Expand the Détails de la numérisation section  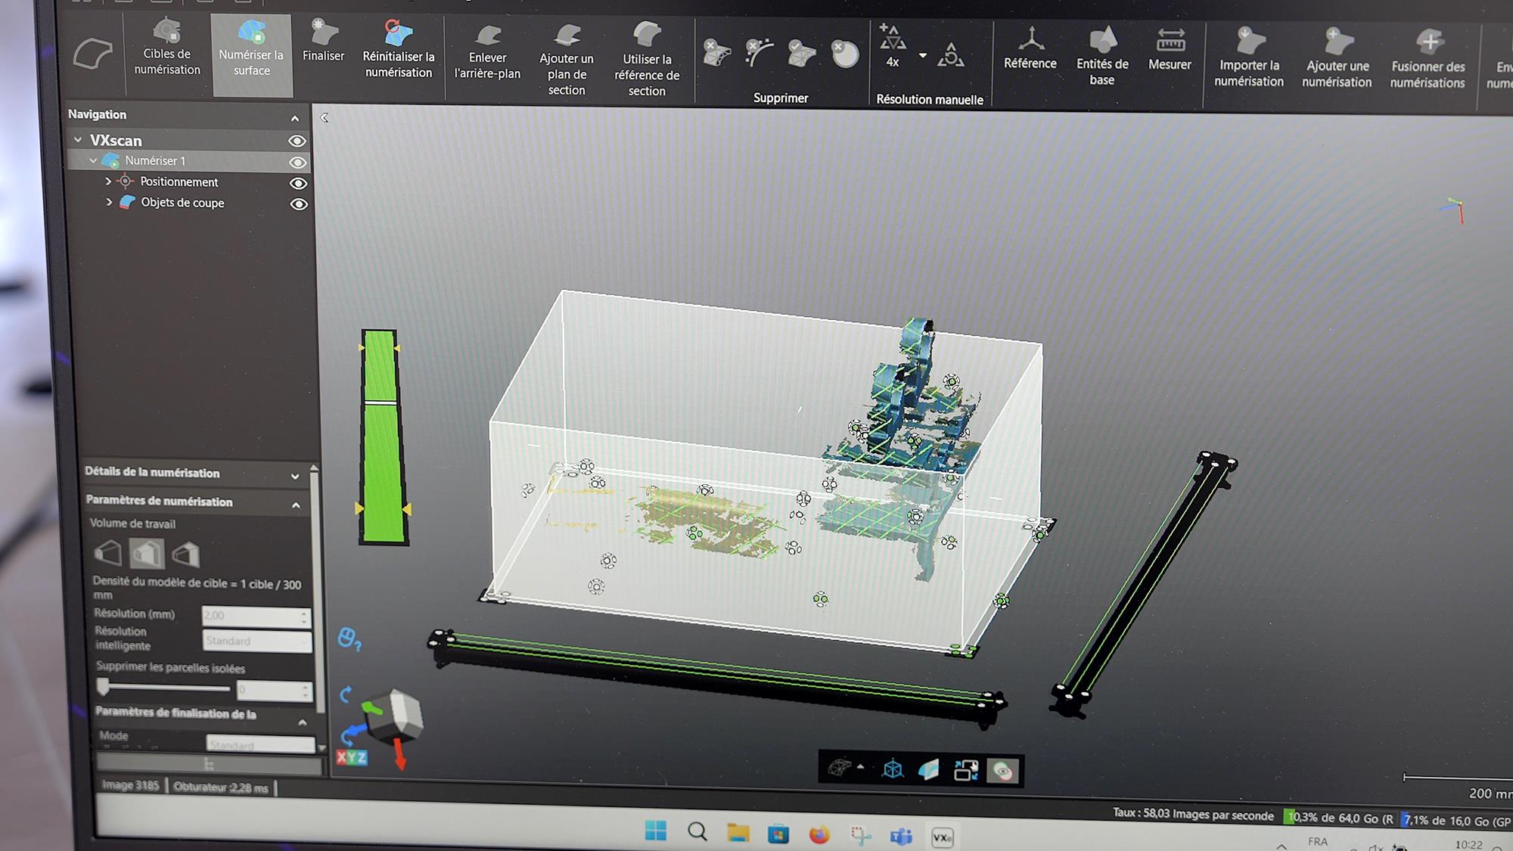coord(295,476)
